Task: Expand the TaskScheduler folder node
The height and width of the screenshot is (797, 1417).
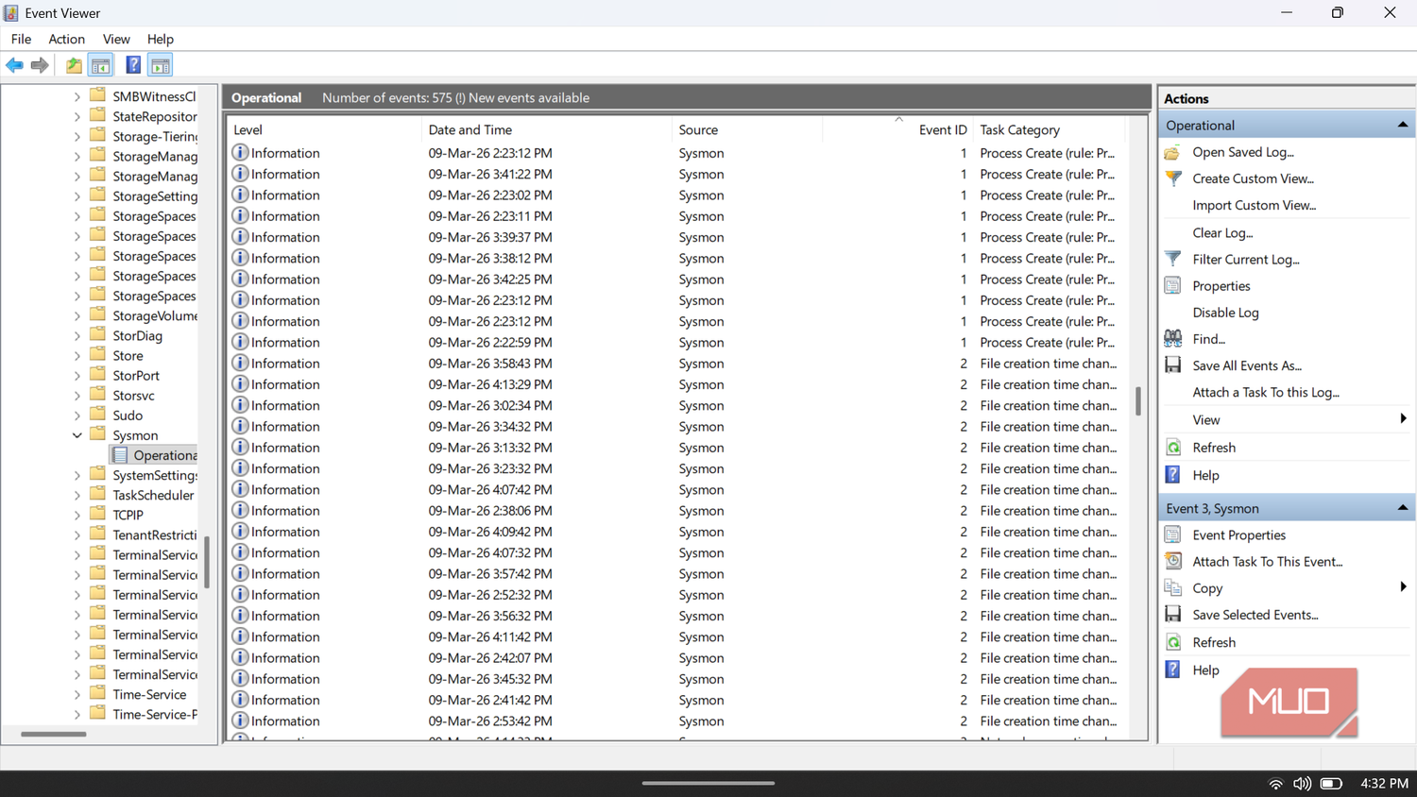Action: click(x=77, y=495)
